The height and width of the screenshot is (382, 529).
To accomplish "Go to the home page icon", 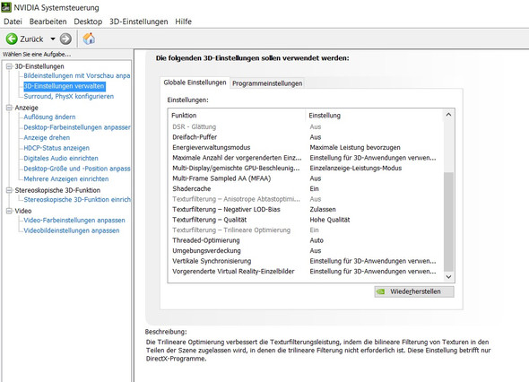I will click(89, 39).
